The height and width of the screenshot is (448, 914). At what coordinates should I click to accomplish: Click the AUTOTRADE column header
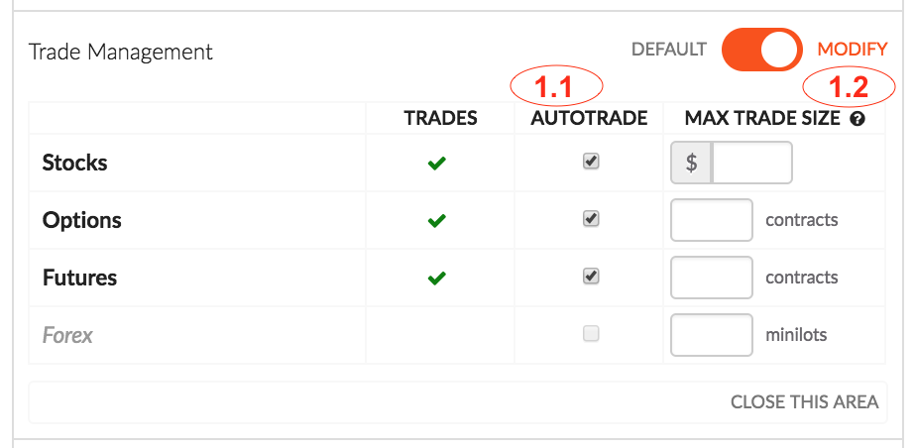click(589, 118)
